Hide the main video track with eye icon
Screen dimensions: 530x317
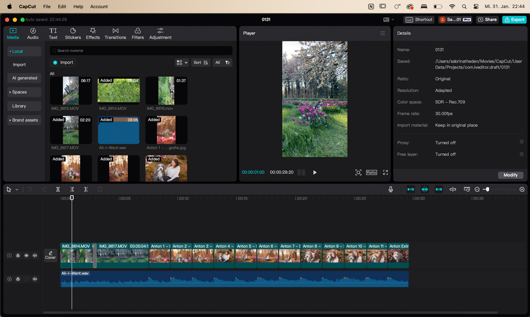[26, 256]
